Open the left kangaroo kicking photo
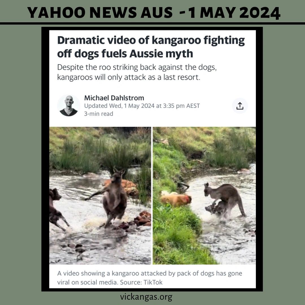The width and height of the screenshot is (305, 305). click(x=100, y=195)
